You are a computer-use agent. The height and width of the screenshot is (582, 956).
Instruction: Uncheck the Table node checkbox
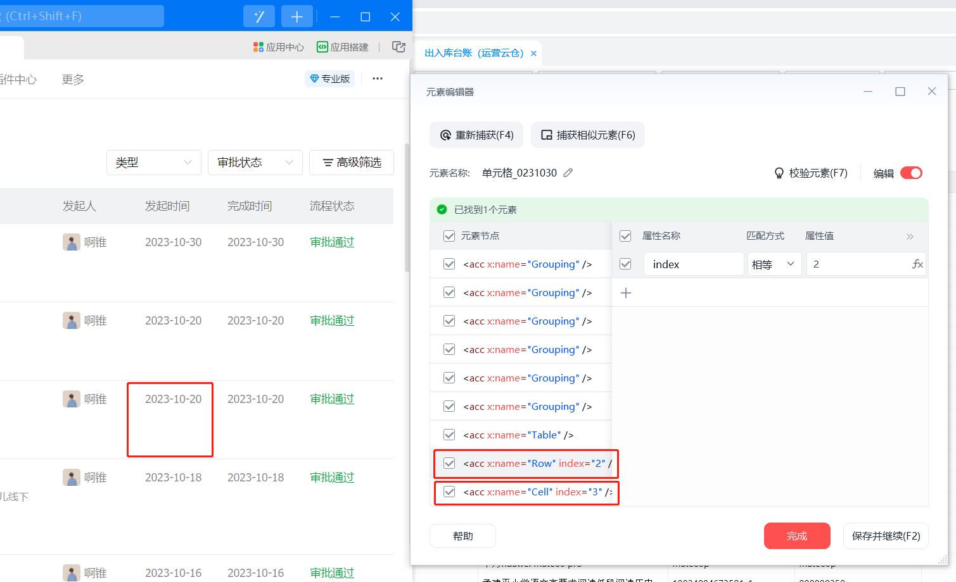pyautogui.click(x=449, y=435)
